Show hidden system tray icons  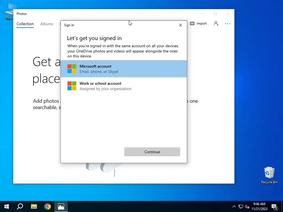(234, 206)
